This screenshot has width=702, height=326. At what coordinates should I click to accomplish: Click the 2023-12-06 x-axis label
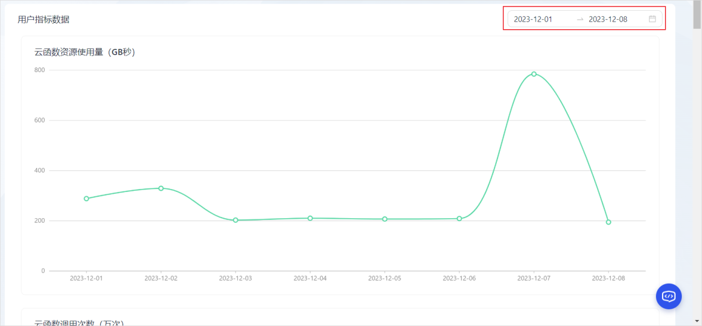tap(459, 278)
